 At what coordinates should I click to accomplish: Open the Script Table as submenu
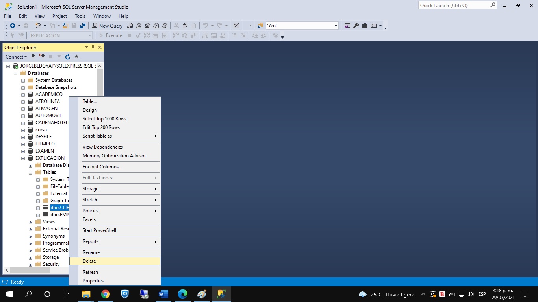[x=115, y=136]
